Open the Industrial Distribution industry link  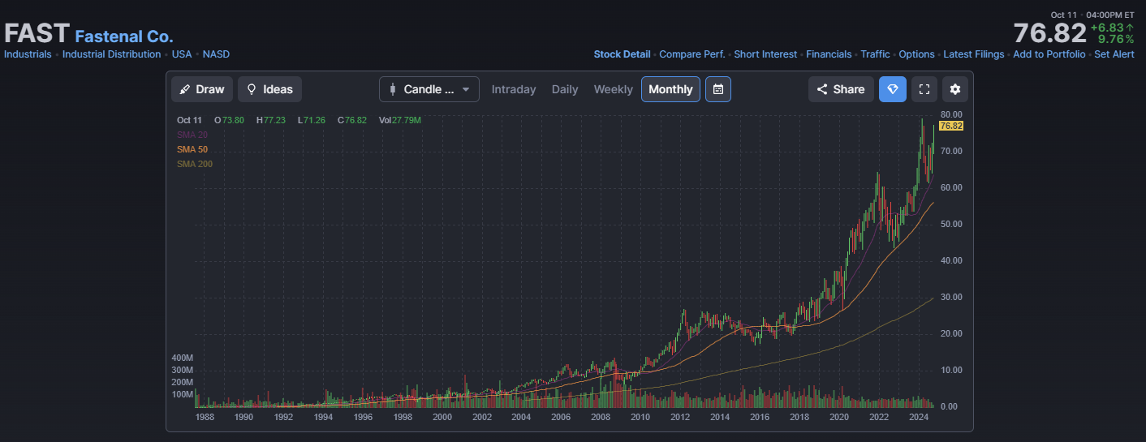[111, 54]
